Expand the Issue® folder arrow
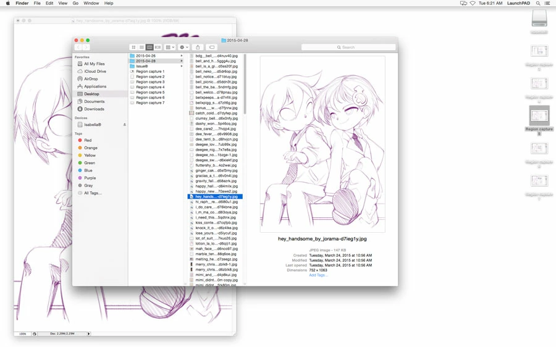This screenshot has width=556, height=347. pyautogui.click(x=182, y=66)
